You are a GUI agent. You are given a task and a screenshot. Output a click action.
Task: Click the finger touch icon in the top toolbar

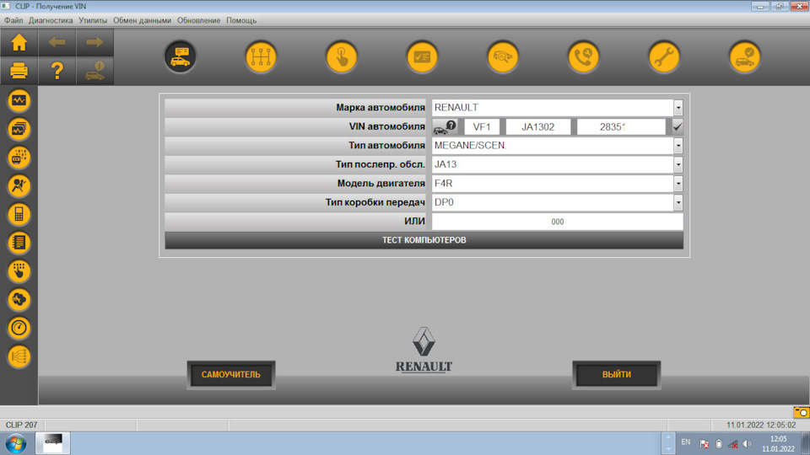pyautogui.click(x=342, y=56)
